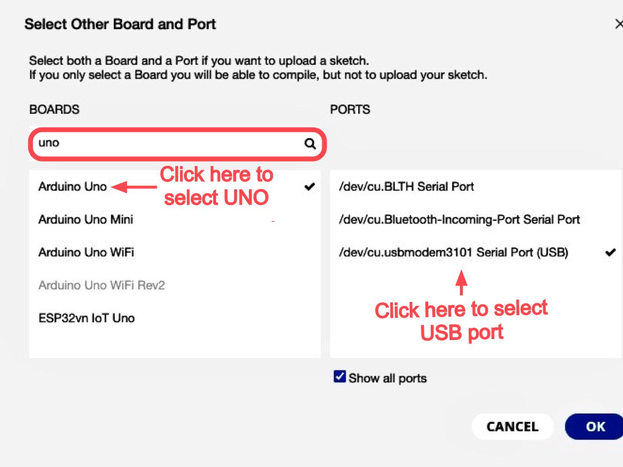Pick the Arduino Uno WiFi board
The width and height of the screenshot is (623, 467).
[x=175, y=252]
